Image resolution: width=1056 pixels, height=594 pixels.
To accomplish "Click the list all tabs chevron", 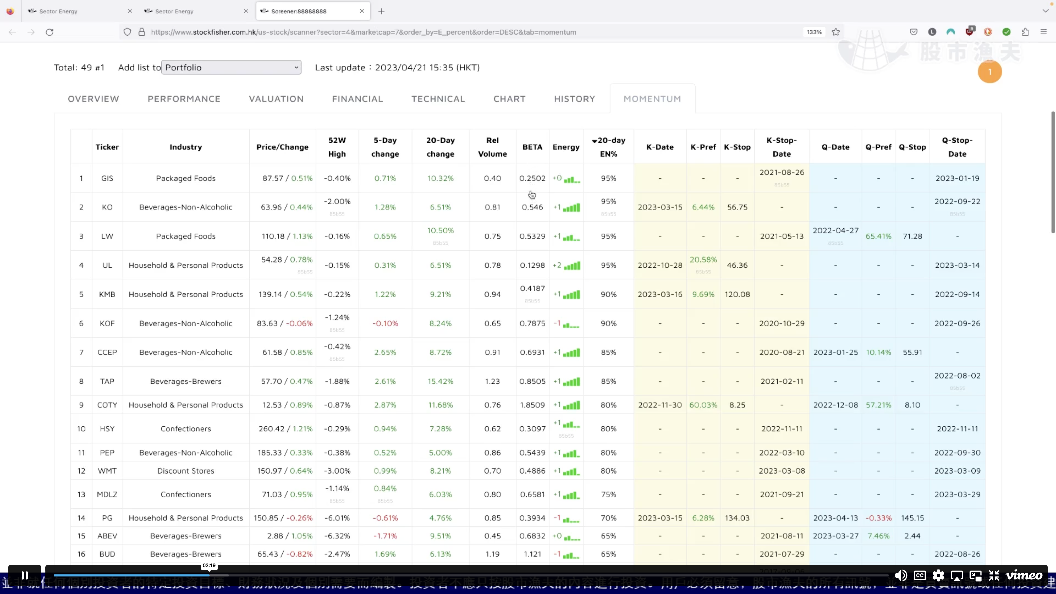I will pos(1045,11).
